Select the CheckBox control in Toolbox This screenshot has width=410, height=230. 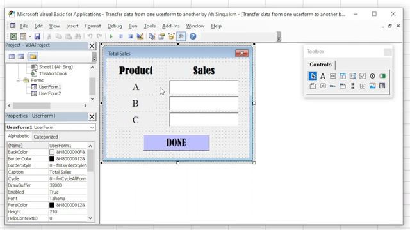pos(363,76)
